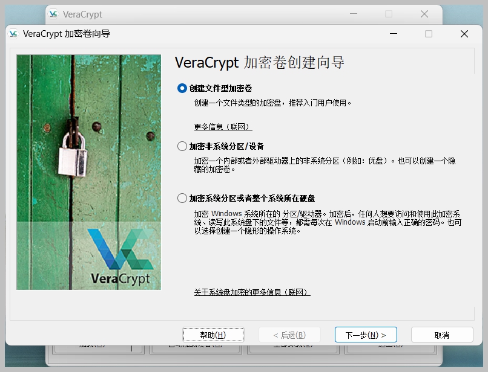The image size is (488, 372).
Task: Click the 下一步(N) > button
Action: pos(366,335)
